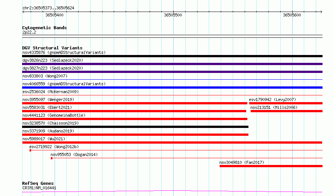
Task: Open nsv4441123 (GenomeinaBottle) variant
Action: pos(54,115)
